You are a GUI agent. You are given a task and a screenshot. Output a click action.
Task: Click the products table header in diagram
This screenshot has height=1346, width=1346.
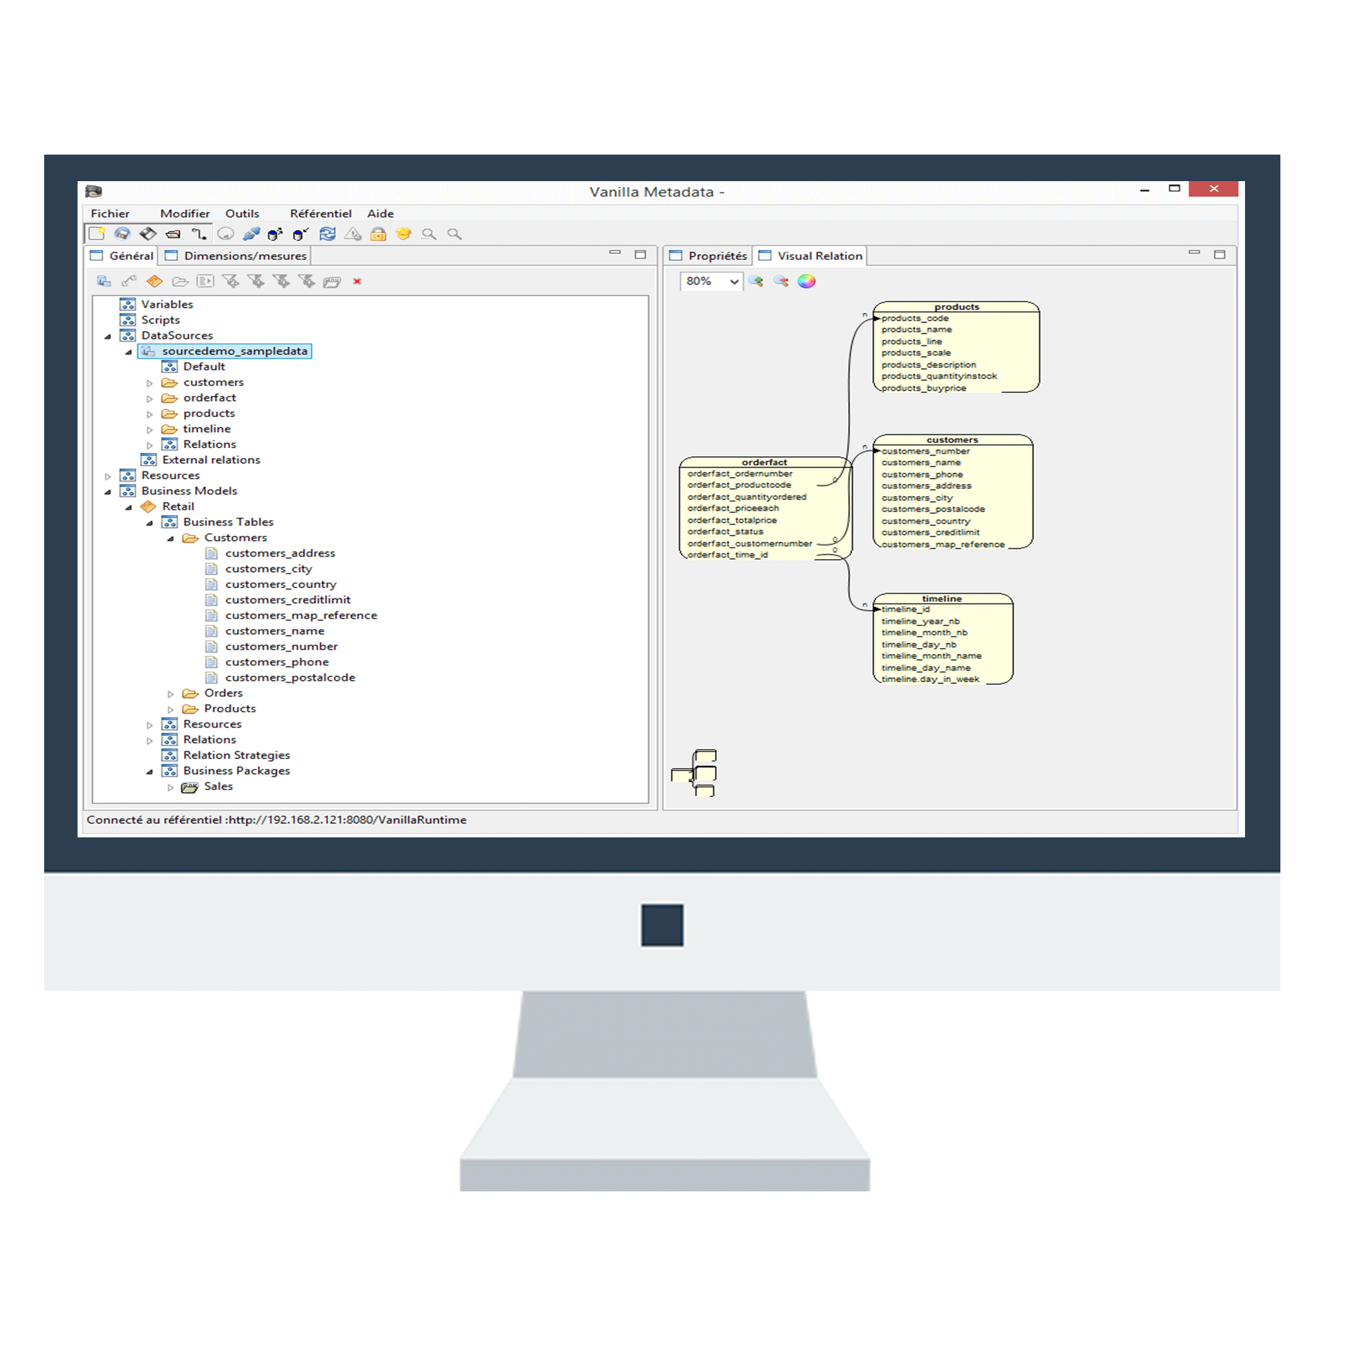(956, 307)
